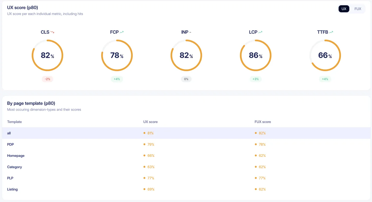Select the Category template row

[x=14, y=167]
